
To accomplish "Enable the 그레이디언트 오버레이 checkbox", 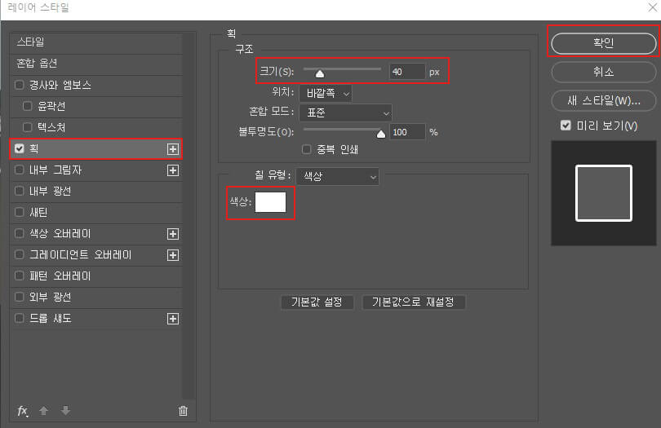I will (x=19, y=254).
